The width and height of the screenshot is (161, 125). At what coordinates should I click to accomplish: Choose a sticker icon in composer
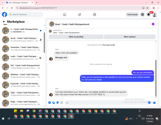[58, 102]
